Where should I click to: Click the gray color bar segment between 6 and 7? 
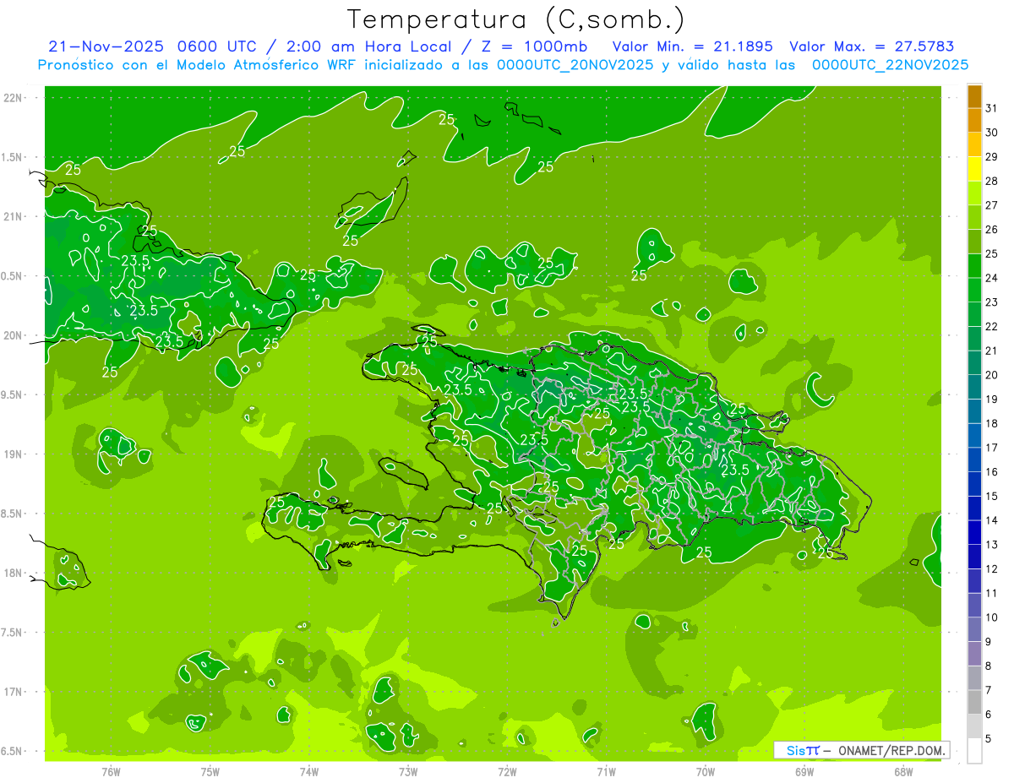[974, 703]
